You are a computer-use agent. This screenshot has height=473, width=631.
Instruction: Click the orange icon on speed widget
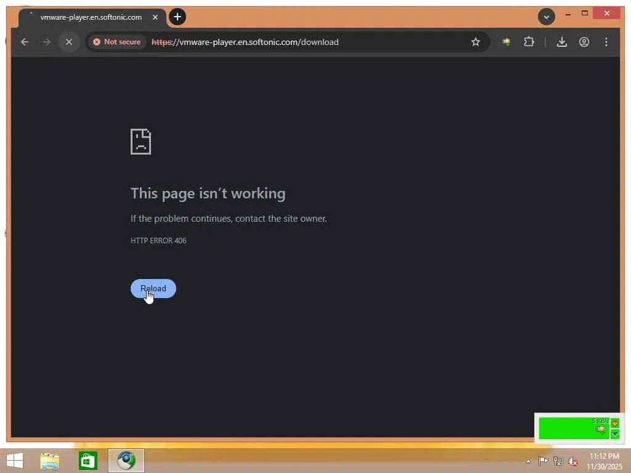(615, 422)
